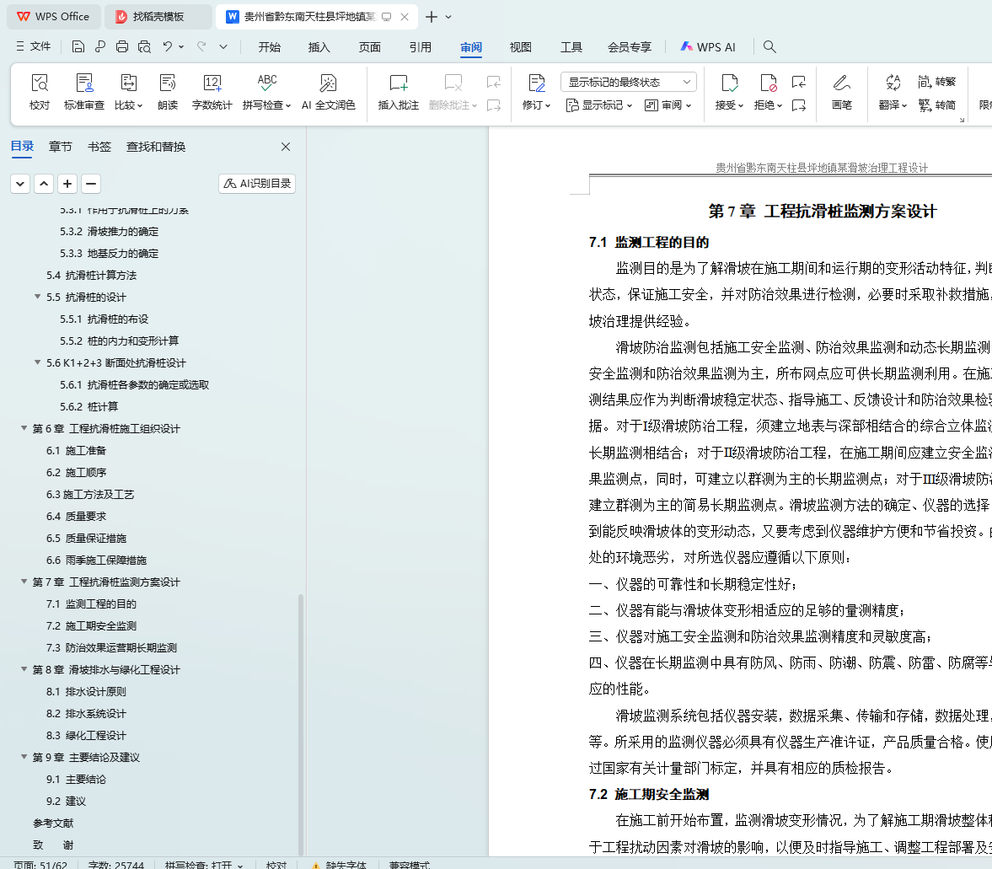Switch to the 视图 ribbon tab
992x869 pixels.
point(520,47)
